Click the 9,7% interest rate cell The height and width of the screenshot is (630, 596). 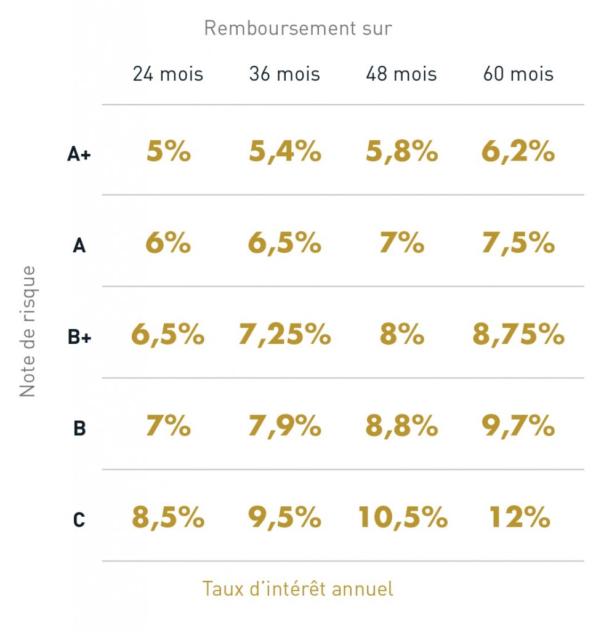(518, 426)
